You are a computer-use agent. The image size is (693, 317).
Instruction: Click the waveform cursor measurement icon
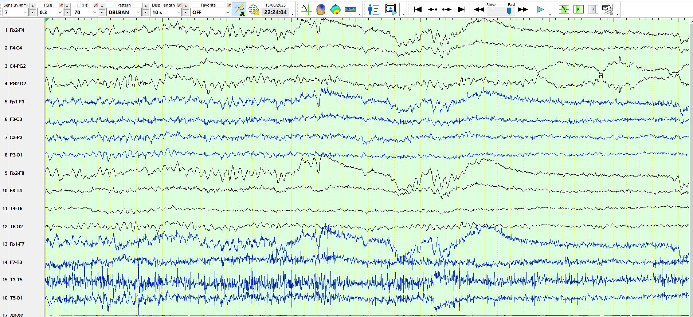tap(306, 9)
